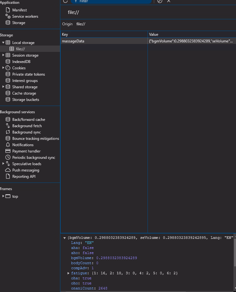Collapse the JSON preview object root
236x292 pixels.
click(x=64, y=238)
